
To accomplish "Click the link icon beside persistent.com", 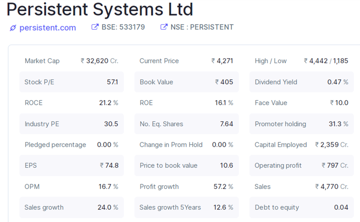I will tap(13, 28).
